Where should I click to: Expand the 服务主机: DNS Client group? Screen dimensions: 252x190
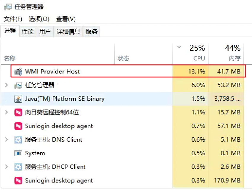[7, 139]
